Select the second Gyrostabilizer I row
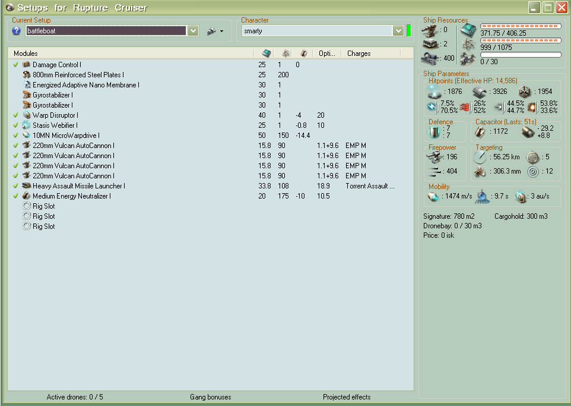The height and width of the screenshot is (406, 571). coord(211,105)
